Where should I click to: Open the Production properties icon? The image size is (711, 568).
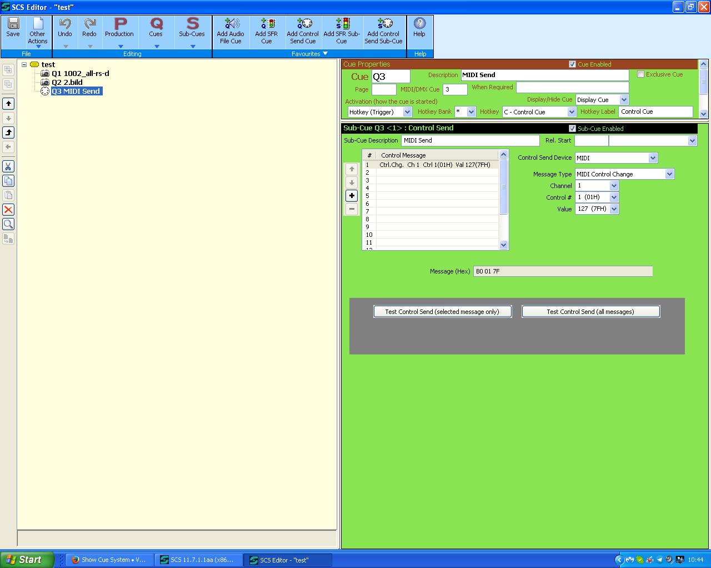pos(119,24)
